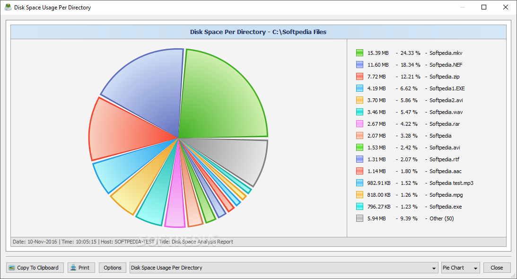Click the salmon swatch next to 2.07 MB

click(359, 136)
